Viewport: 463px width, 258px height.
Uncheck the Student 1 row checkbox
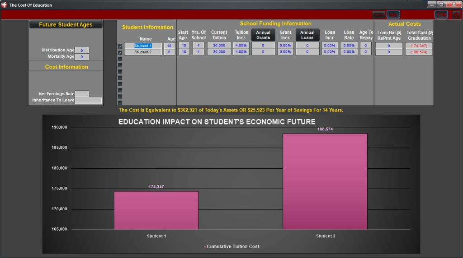click(120, 46)
